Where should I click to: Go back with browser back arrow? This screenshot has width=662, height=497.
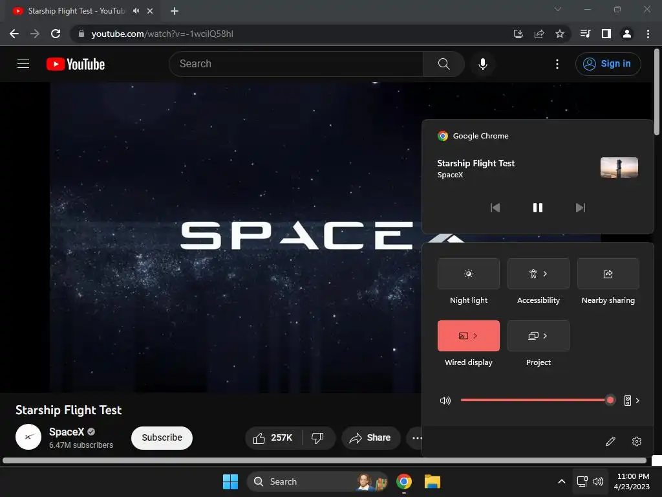[14, 34]
